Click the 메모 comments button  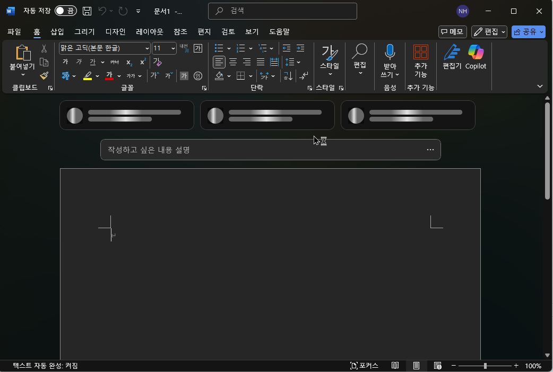[453, 32]
